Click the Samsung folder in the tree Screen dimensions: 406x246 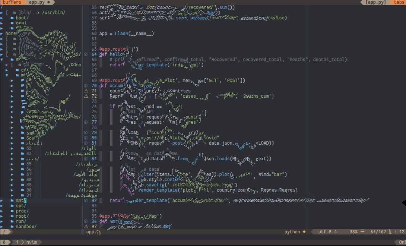[35, 132]
